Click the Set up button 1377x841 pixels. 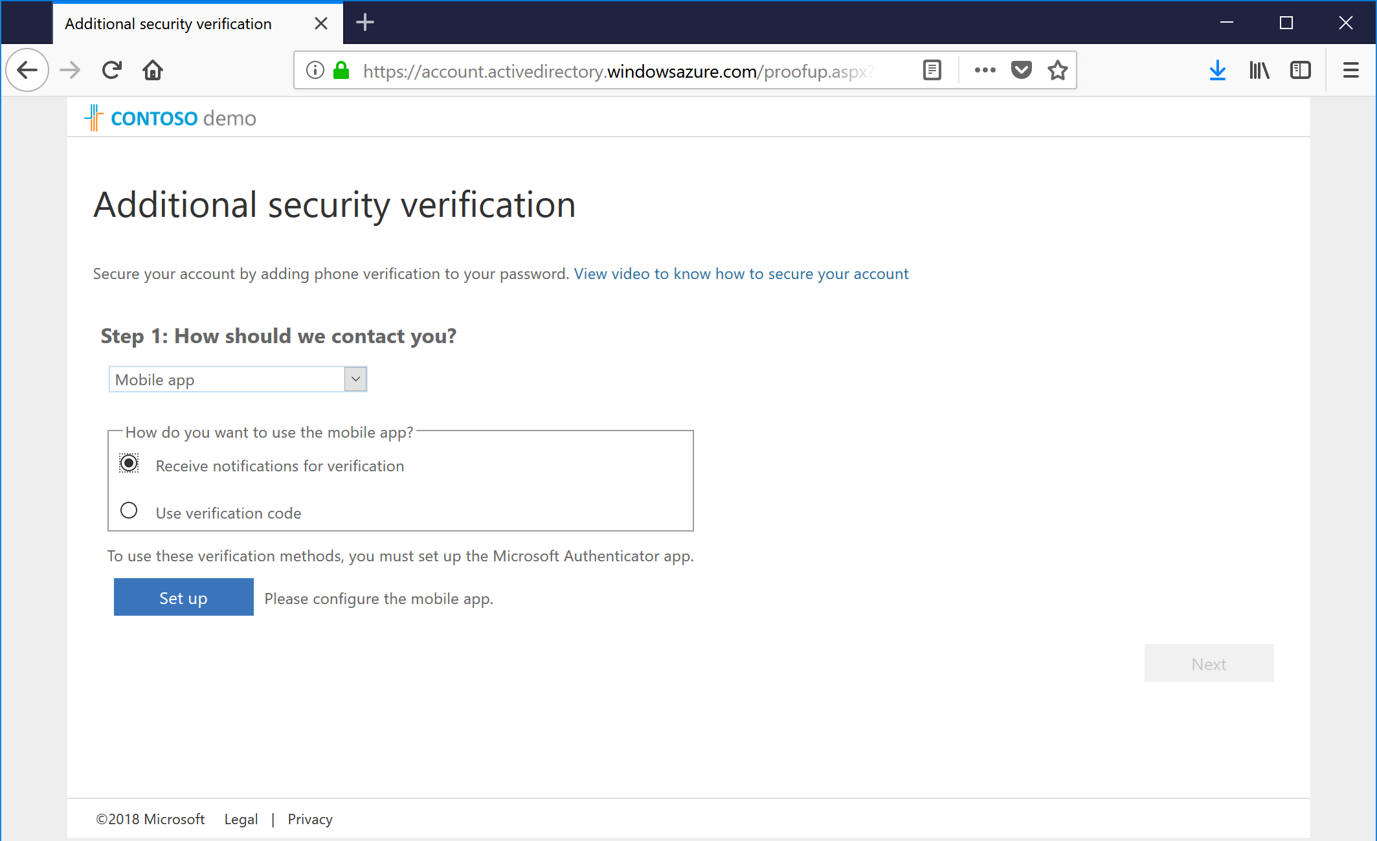pos(183,597)
